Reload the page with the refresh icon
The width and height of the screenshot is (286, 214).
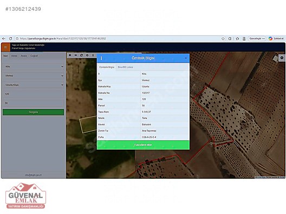point(10,38)
